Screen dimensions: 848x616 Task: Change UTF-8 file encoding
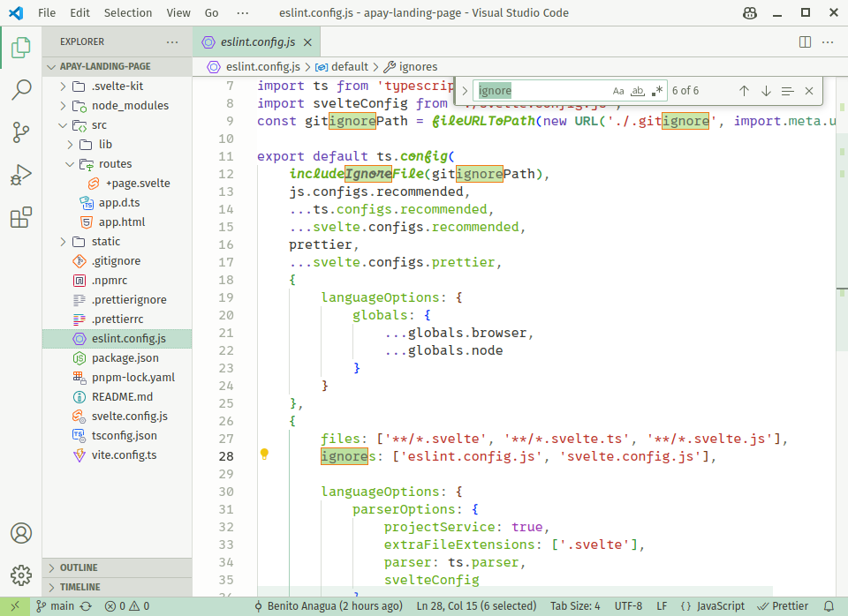(x=628, y=606)
